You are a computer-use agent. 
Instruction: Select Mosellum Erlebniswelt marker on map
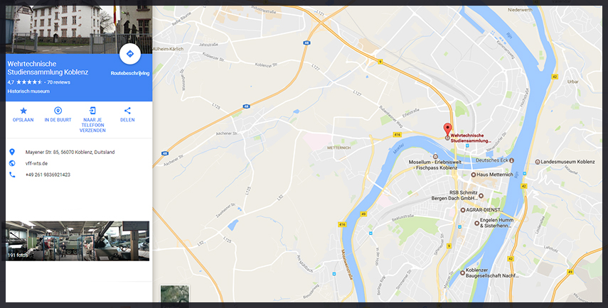(x=435, y=157)
